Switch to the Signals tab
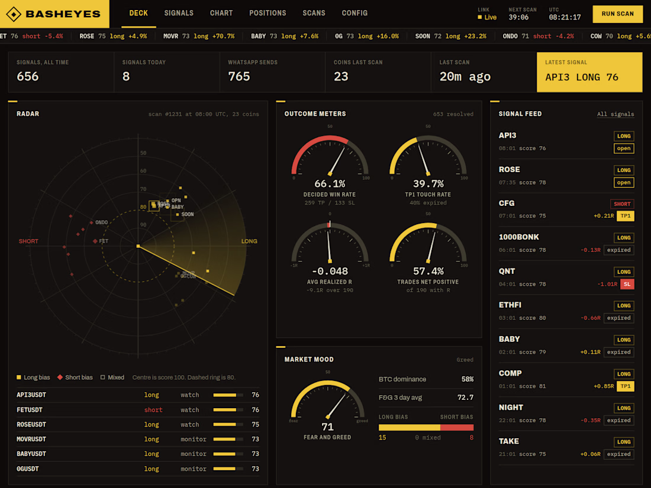This screenshot has height=488, width=651. (x=179, y=13)
